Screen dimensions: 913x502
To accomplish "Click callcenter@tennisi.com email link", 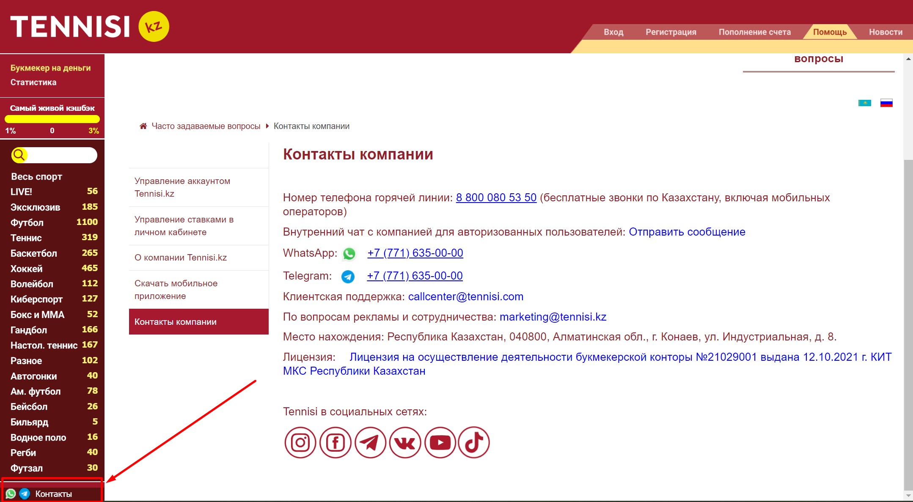I will tap(466, 296).
